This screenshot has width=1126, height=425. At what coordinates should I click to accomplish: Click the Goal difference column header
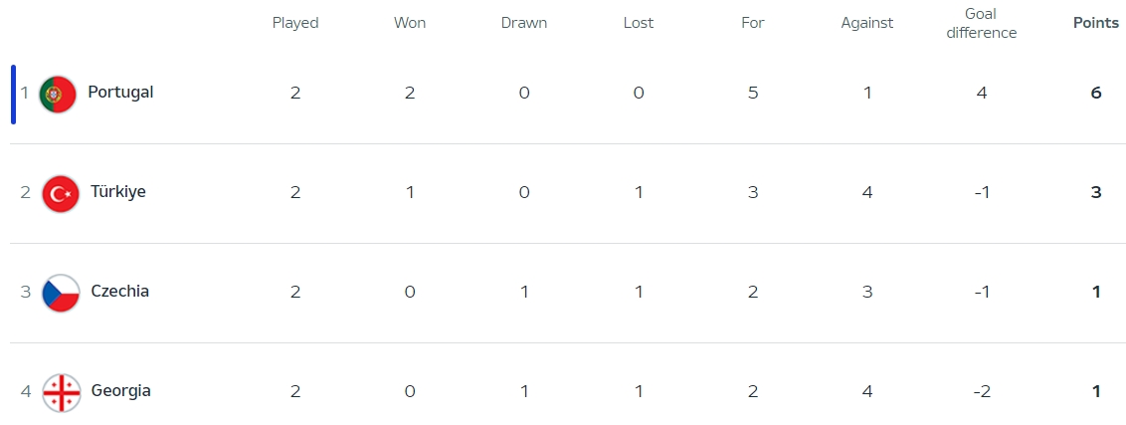tap(982, 23)
